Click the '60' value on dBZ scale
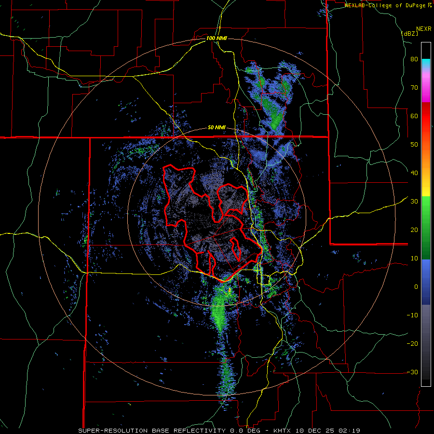The image size is (434, 434). pos(414,116)
